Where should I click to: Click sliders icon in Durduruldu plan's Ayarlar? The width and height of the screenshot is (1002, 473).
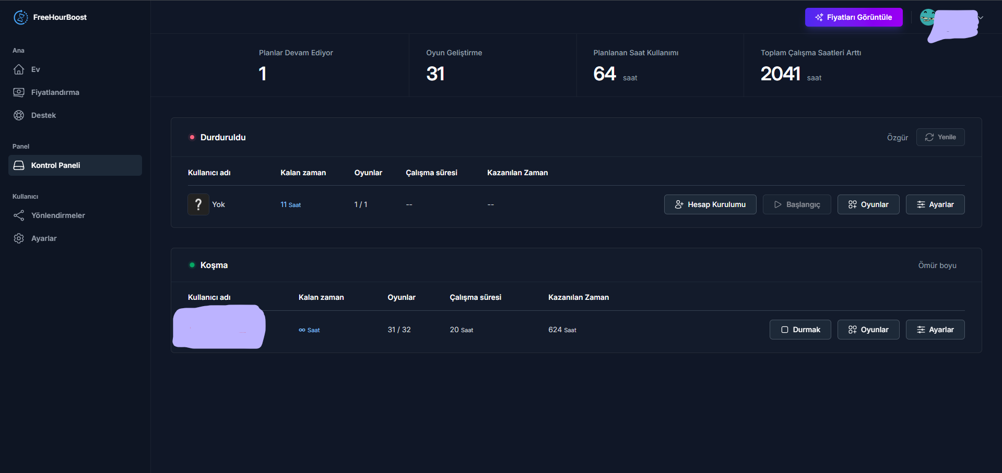[x=921, y=204]
